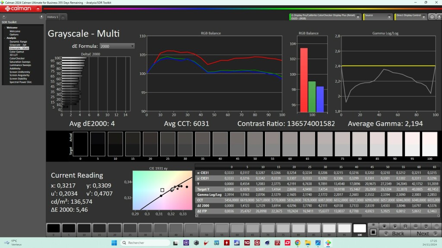Click the read series bracket icon
Image resolution: width=442 pixels, height=248 pixels.
405,226
